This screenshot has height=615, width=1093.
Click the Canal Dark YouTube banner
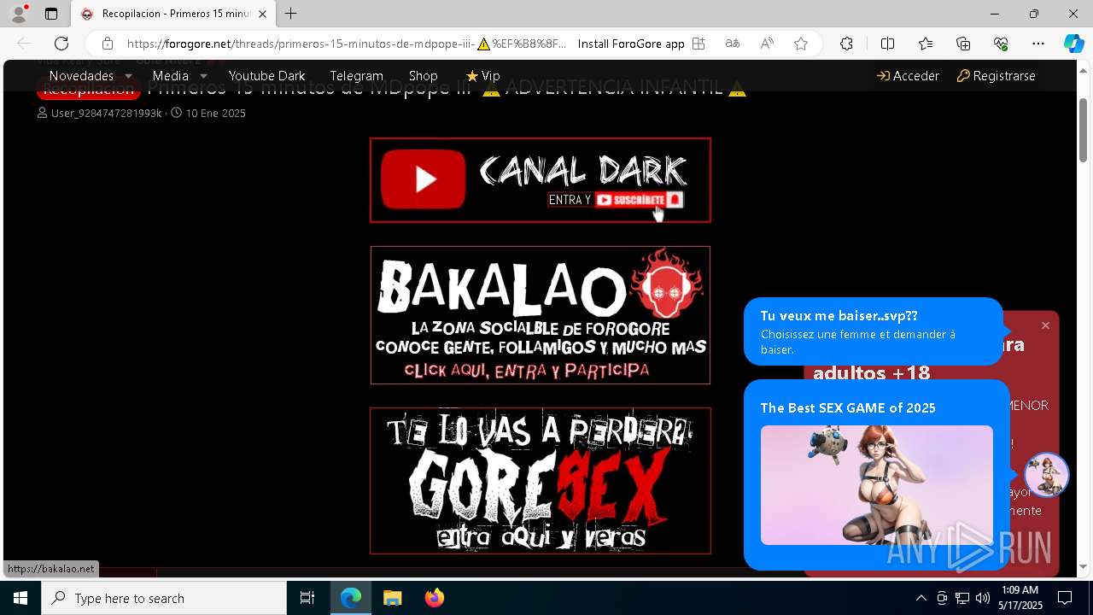[x=541, y=180]
